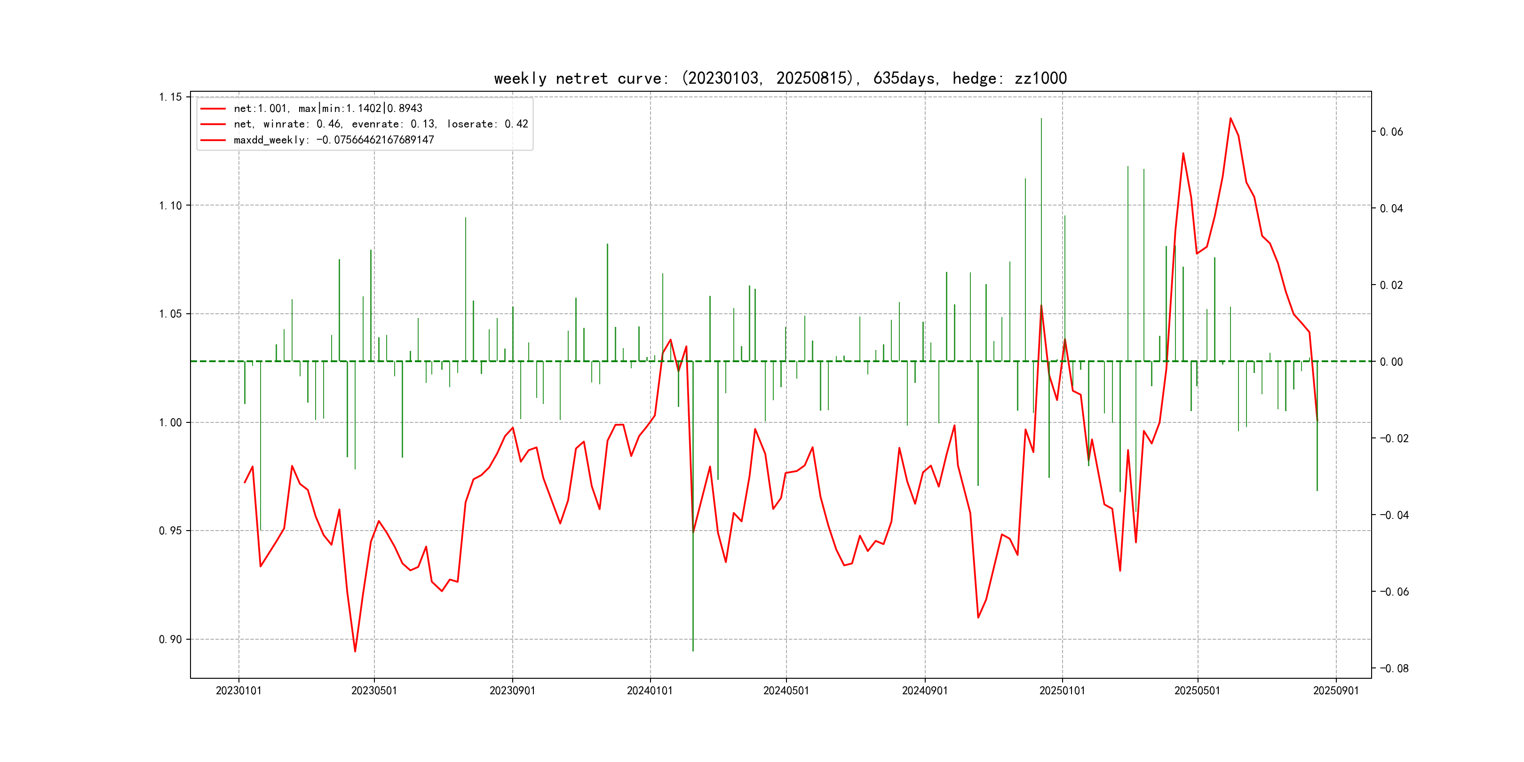
Task: Click x-axis label 20240101
Action: coord(650,691)
